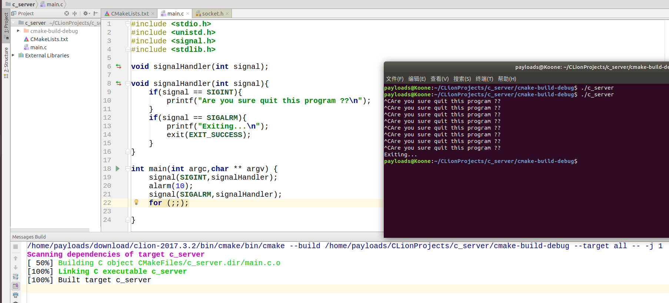
Task: Click the last terminal prompt line
Action: [481, 161]
